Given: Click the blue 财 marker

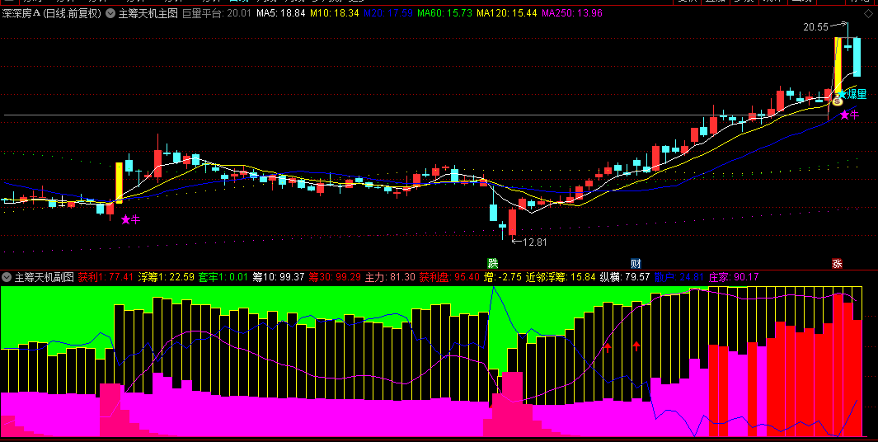Looking at the screenshot, I should pos(636,263).
